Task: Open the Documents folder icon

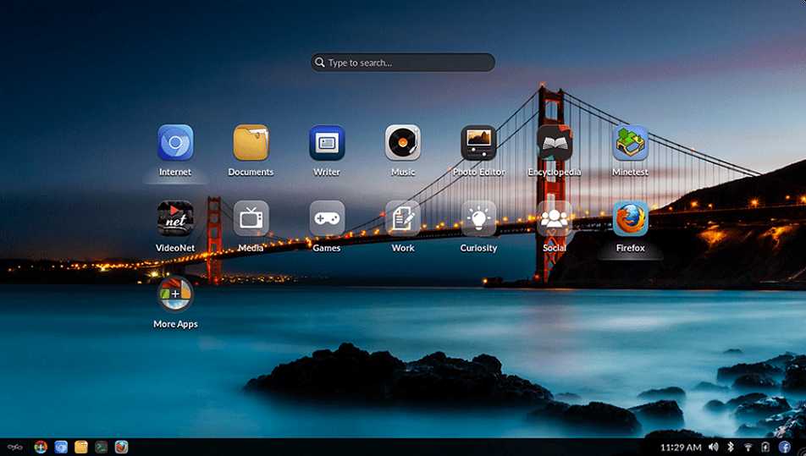Action: point(251,143)
